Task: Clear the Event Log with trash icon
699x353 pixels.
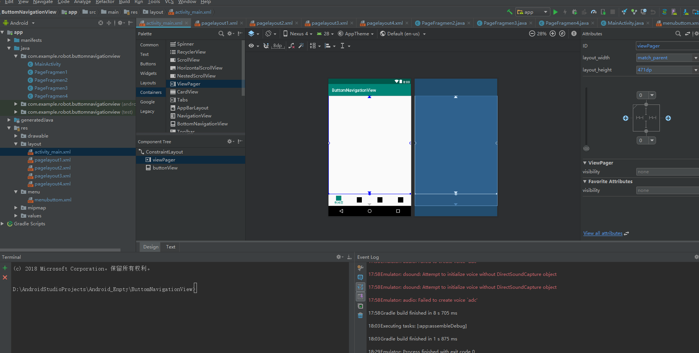Action: [x=360, y=315]
